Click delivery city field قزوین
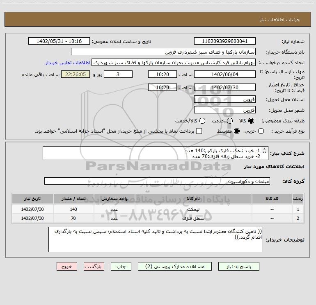Screen dimensions: 316x305 225,110
